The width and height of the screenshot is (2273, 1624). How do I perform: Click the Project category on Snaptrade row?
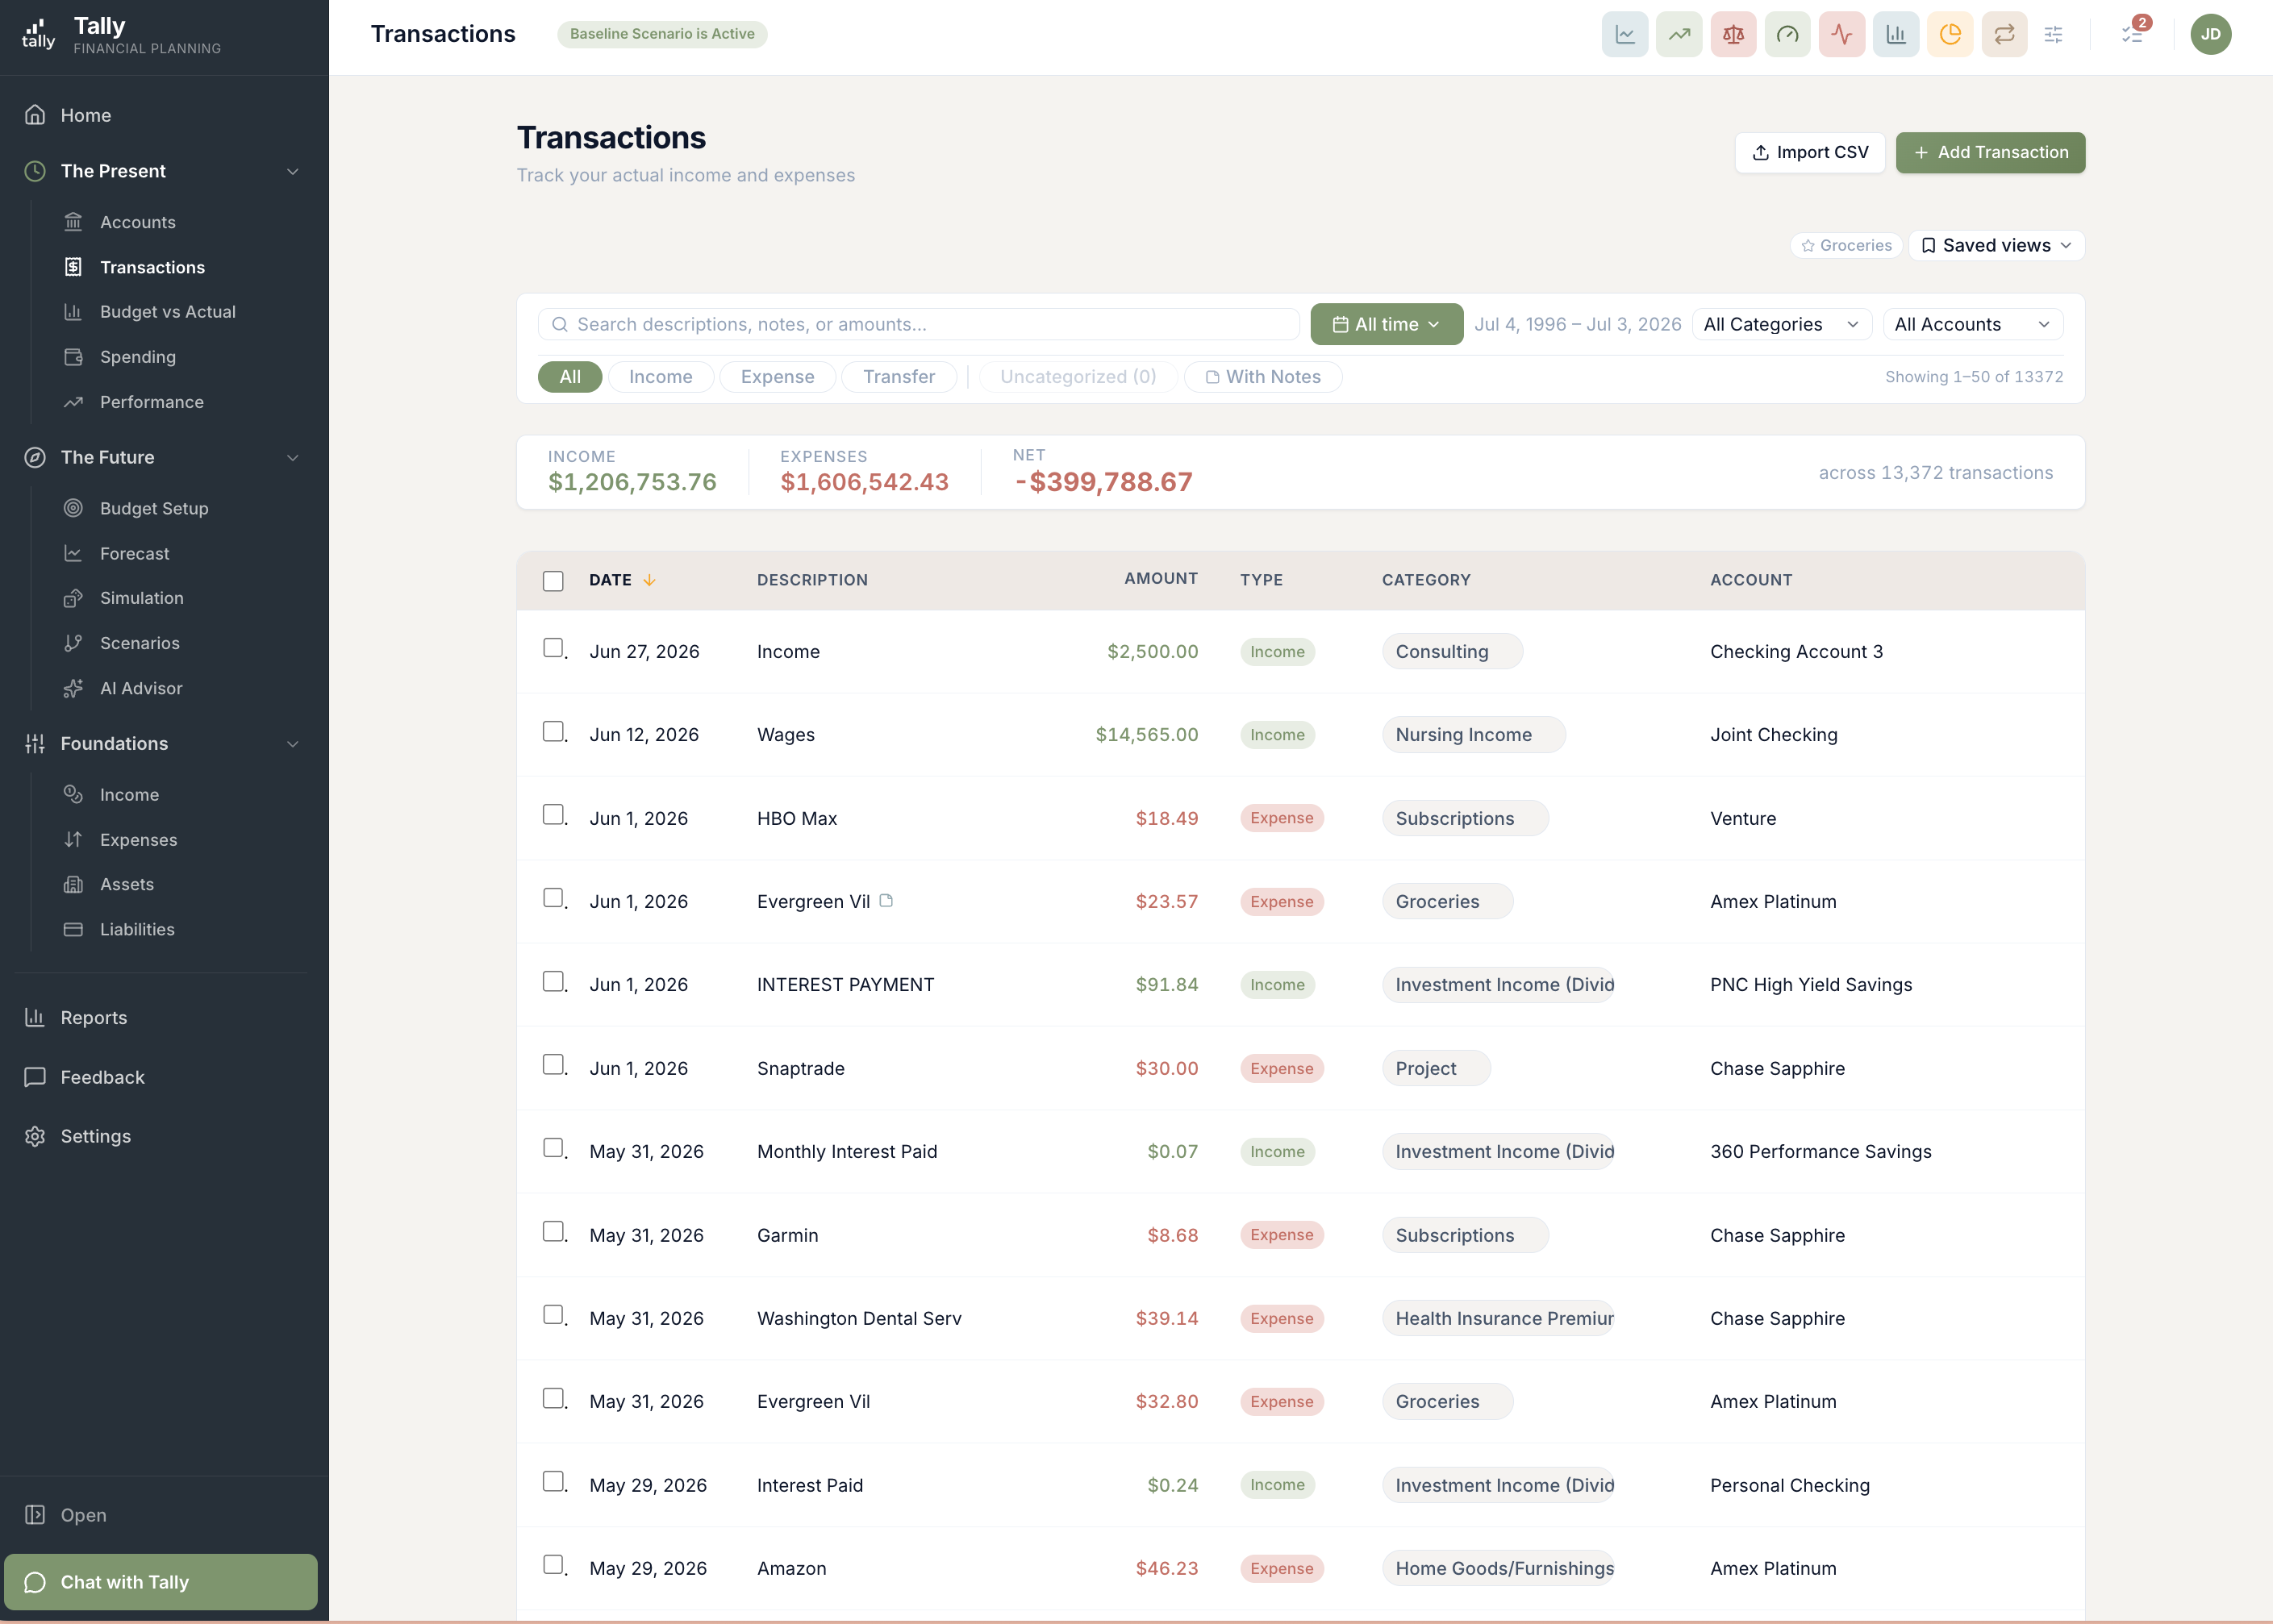pyautogui.click(x=1436, y=1068)
